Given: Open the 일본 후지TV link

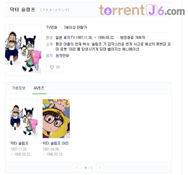Looking at the screenshot, I should pyautogui.click(x=65, y=37).
